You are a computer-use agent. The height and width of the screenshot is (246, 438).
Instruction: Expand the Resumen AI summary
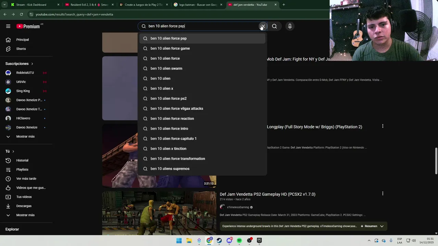372,226
